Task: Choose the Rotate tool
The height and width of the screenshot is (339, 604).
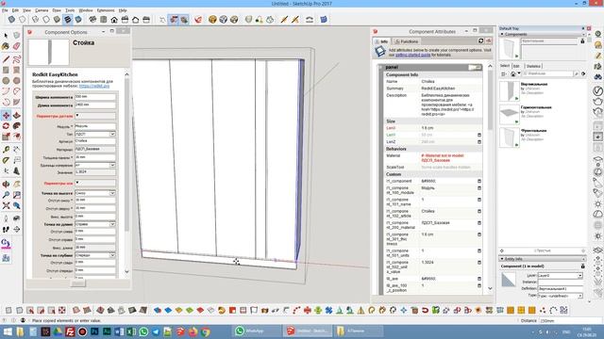Action: [6, 125]
